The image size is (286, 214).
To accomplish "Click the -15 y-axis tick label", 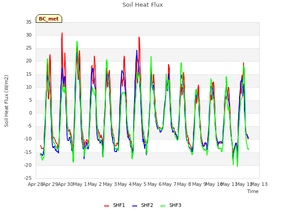I will click(28, 152).
